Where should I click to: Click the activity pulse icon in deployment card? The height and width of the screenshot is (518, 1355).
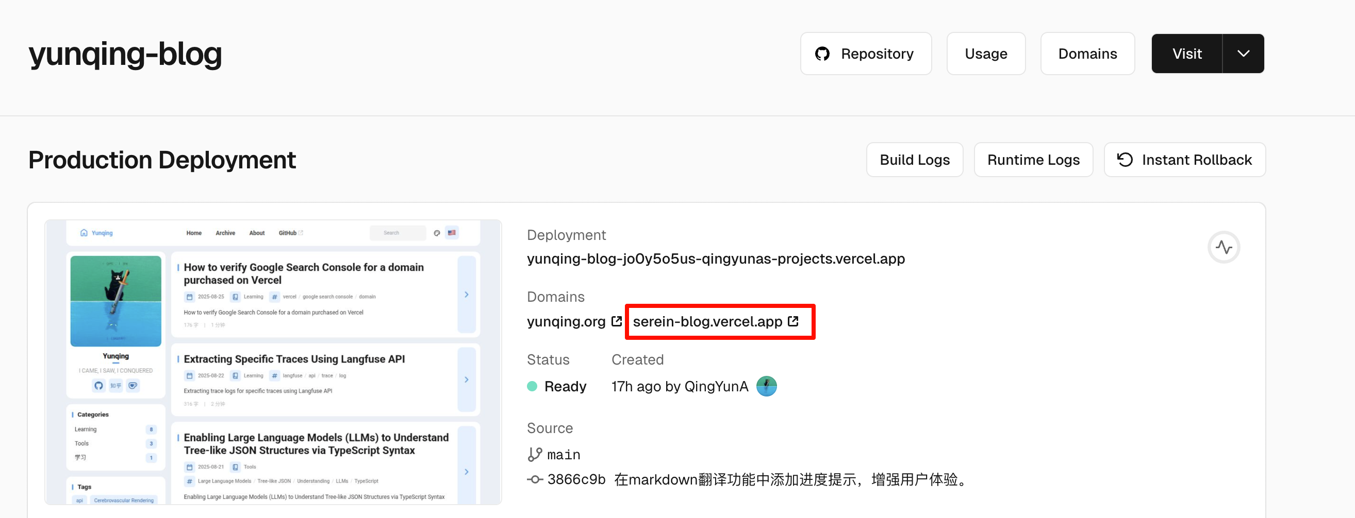[x=1224, y=247]
